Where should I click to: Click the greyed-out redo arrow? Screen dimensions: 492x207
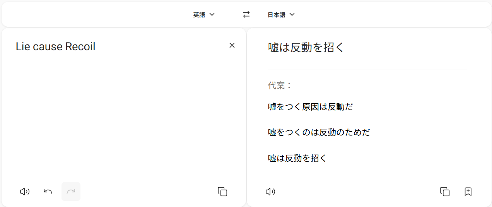(71, 192)
